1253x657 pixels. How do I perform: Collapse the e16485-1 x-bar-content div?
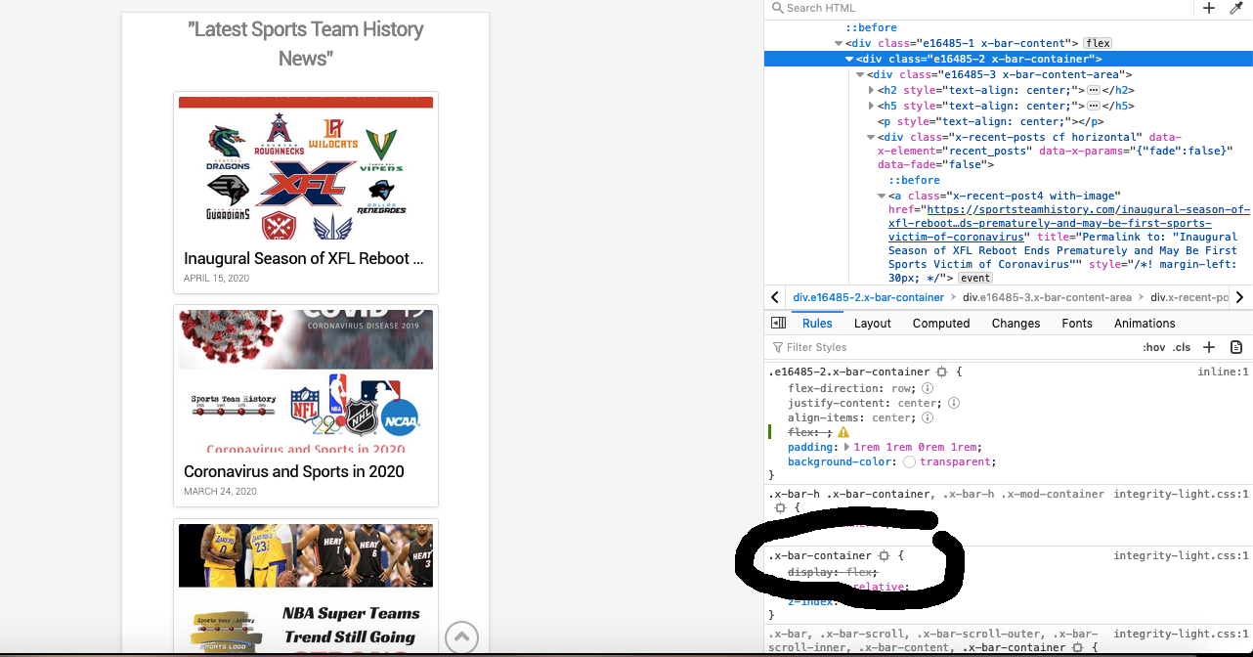(839, 43)
